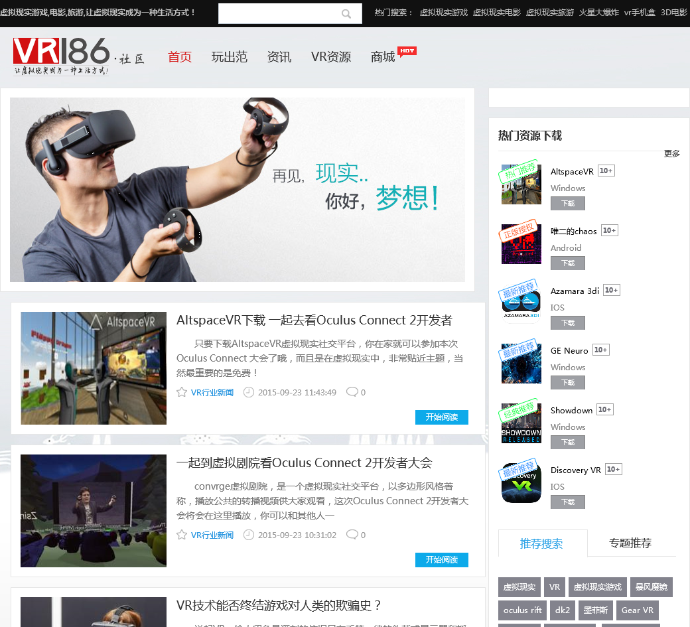Click hot search link 火星大爆炸

[x=599, y=13]
